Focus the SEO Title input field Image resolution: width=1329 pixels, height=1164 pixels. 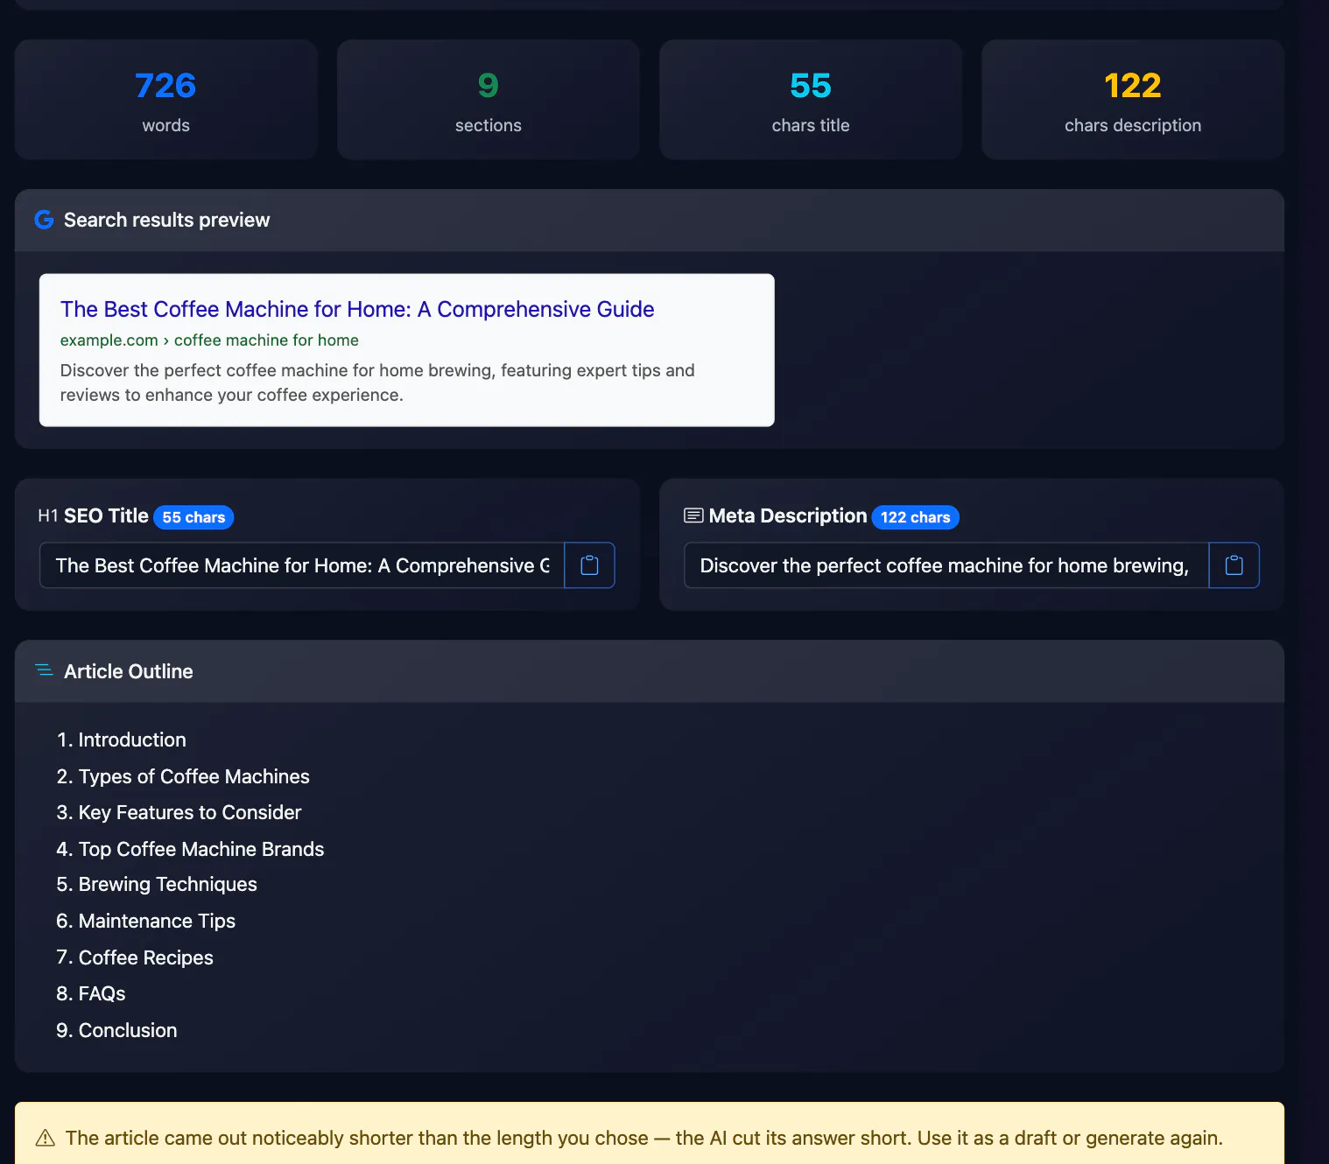pyautogui.click(x=302, y=565)
